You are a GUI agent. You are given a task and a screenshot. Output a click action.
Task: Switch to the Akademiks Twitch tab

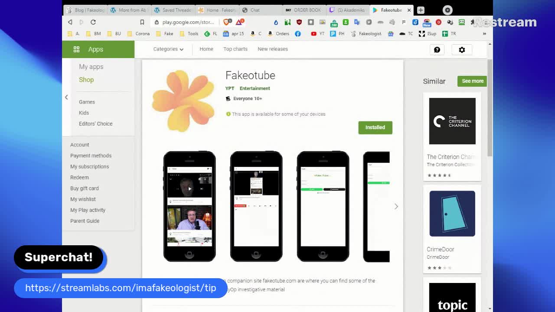[348, 10]
